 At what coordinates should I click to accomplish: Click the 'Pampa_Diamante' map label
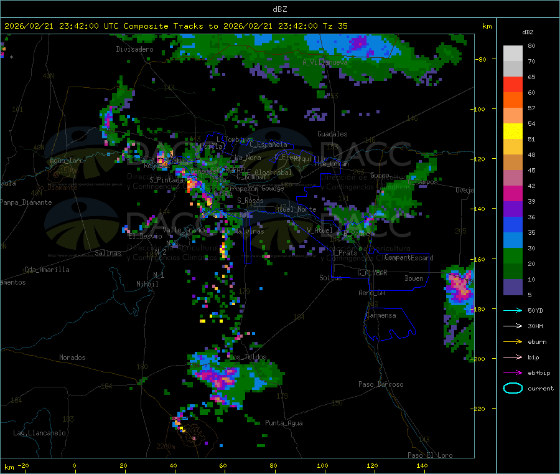coord(26,202)
